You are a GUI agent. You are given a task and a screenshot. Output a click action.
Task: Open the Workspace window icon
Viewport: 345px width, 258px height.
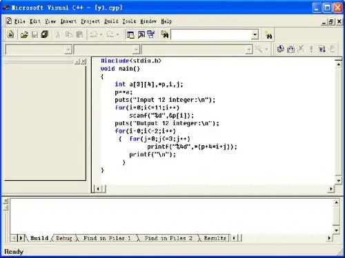[x=130, y=35]
